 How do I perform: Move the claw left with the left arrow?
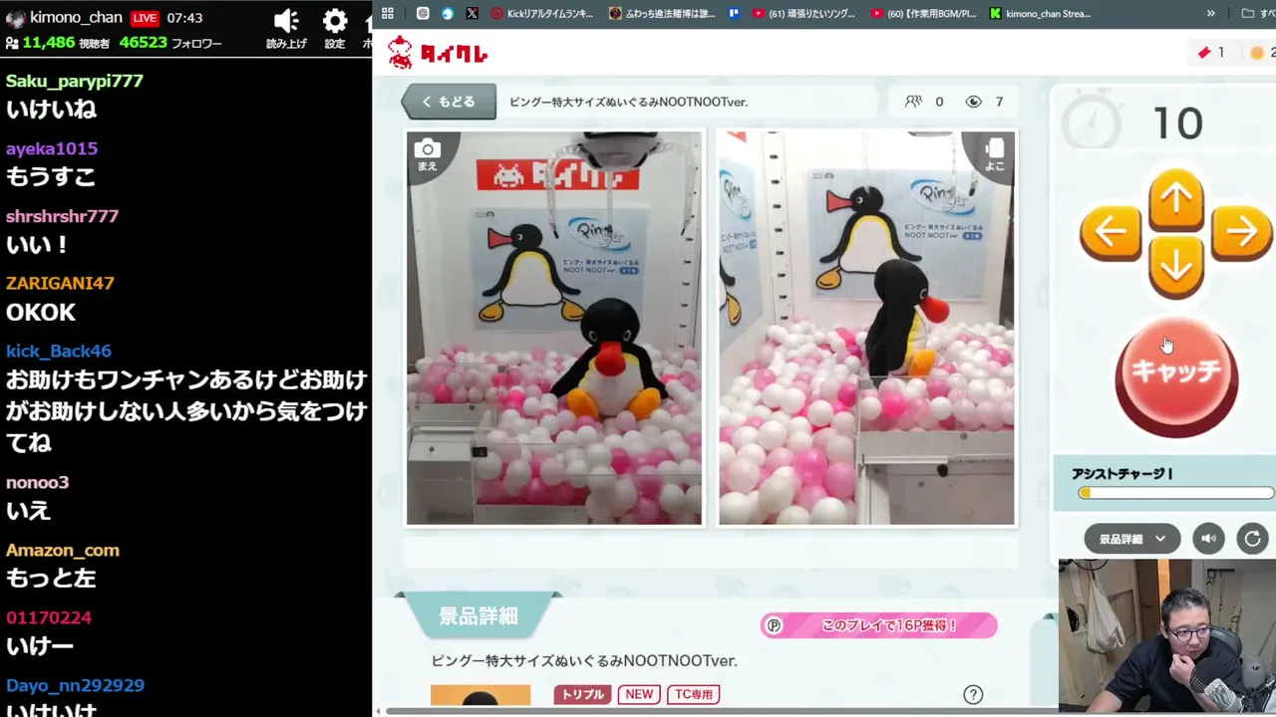1111,232
